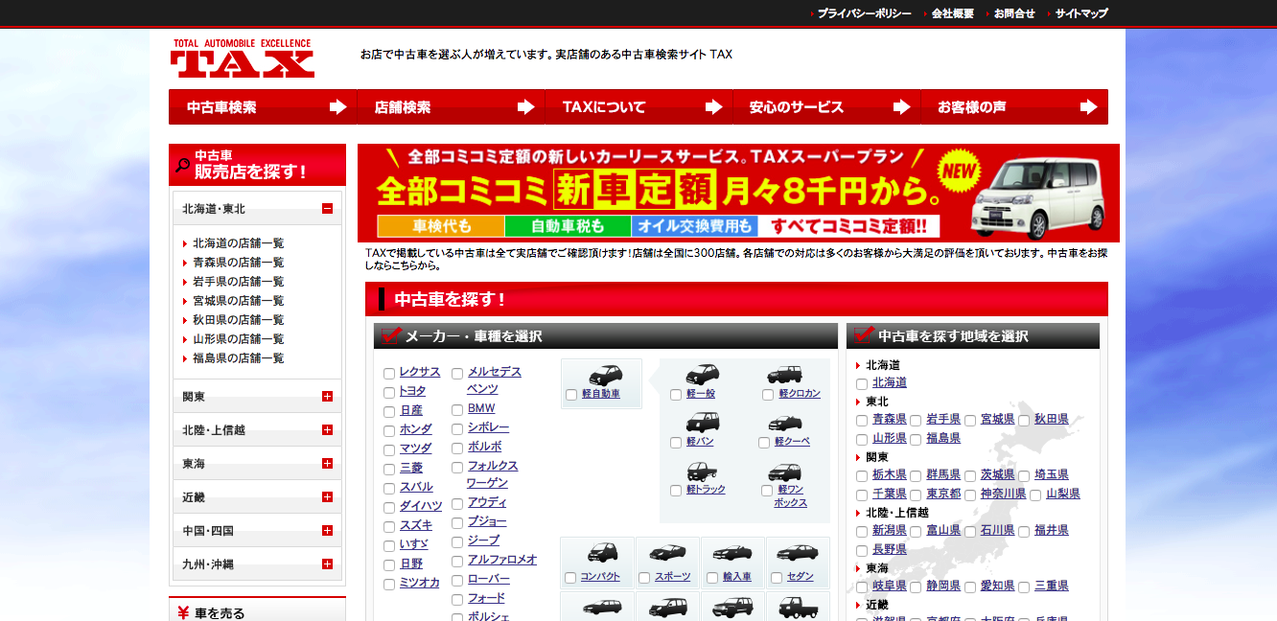Click the 軽クロカン car icon
Viewport: 1277px width, 621px height.
(784, 375)
